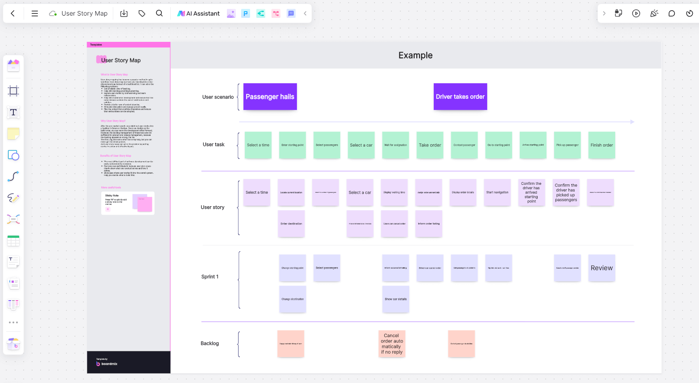Click the 'Sprint 1' row label
Viewport: 699px width, 383px height.
tap(210, 277)
